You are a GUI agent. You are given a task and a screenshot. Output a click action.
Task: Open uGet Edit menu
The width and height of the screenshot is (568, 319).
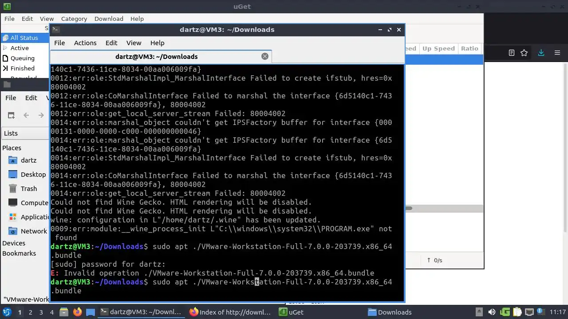pyautogui.click(x=27, y=19)
